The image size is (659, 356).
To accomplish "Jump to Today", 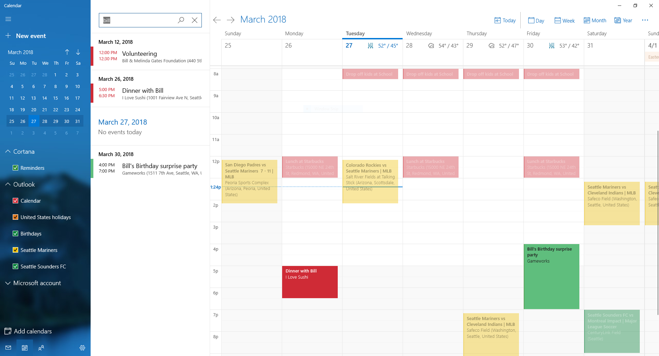I will point(505,21).
